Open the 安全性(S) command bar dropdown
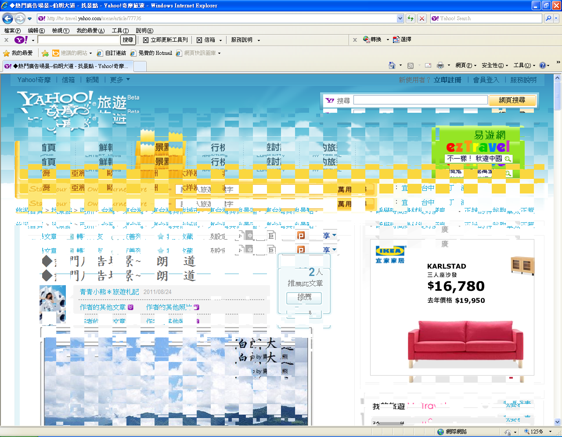The image size is (562, 437). pos(495,65)
